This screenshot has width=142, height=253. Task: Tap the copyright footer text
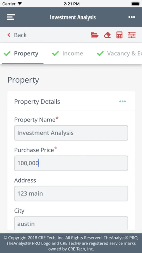[x=71, y=243]
